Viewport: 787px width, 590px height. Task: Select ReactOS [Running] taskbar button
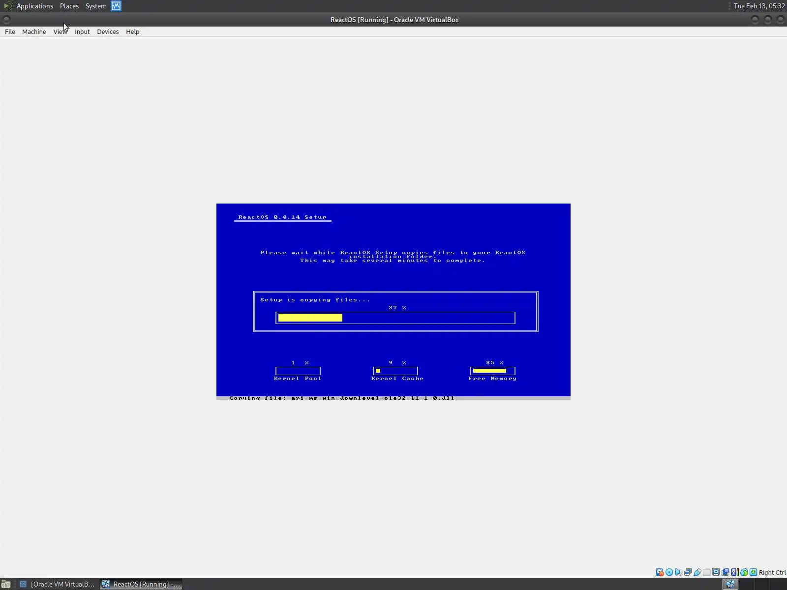coord(141,584)
